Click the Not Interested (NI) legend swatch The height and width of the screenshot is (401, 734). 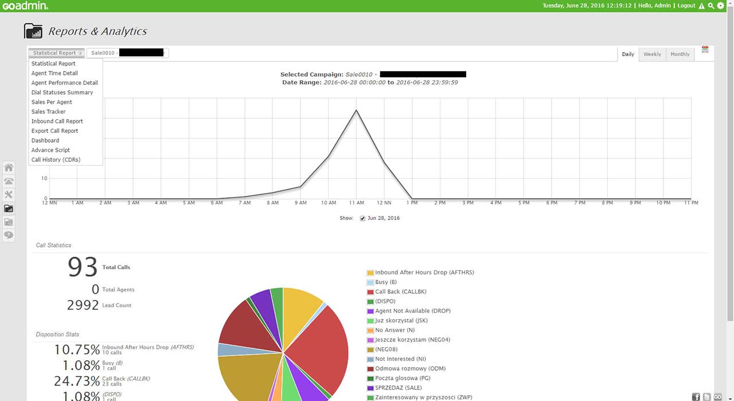pos(370,359)
